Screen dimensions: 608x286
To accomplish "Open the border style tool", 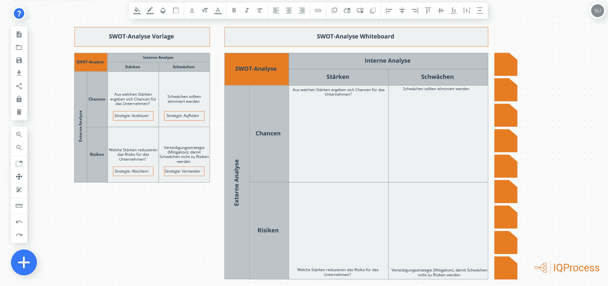I will pos(176,11).
